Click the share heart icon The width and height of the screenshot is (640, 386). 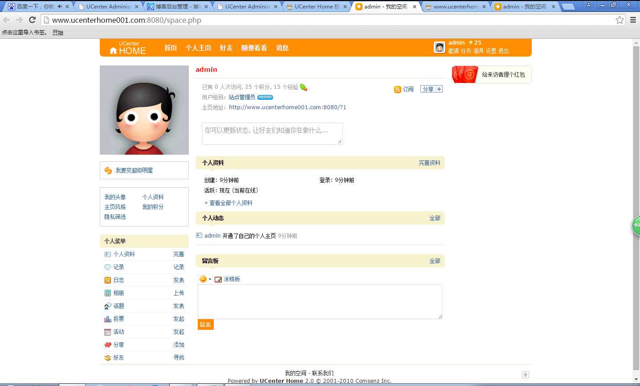tap(108, 345)
